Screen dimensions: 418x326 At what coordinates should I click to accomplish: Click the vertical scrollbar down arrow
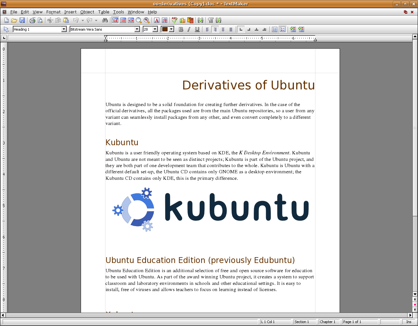pos(415,294)
